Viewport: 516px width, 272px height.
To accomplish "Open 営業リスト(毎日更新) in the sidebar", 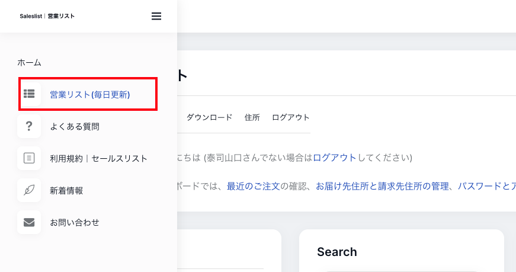I will 89,94.
